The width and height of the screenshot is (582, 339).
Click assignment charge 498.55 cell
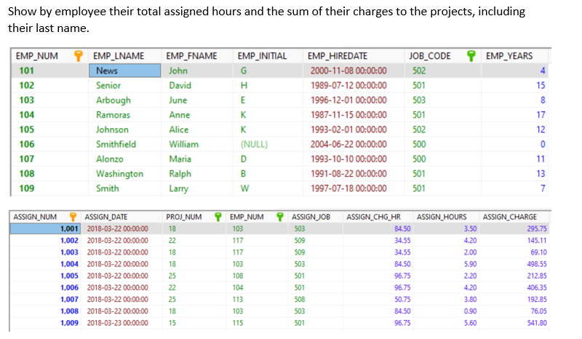(x=514, y=264)
